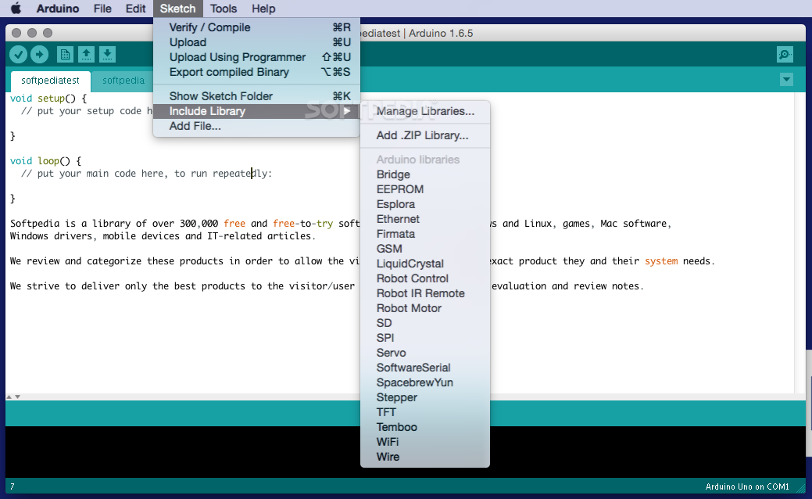This screenshot has width=812, height=499.
Task: Switch to the softpediatest tab
Action: tap(50, 81)
